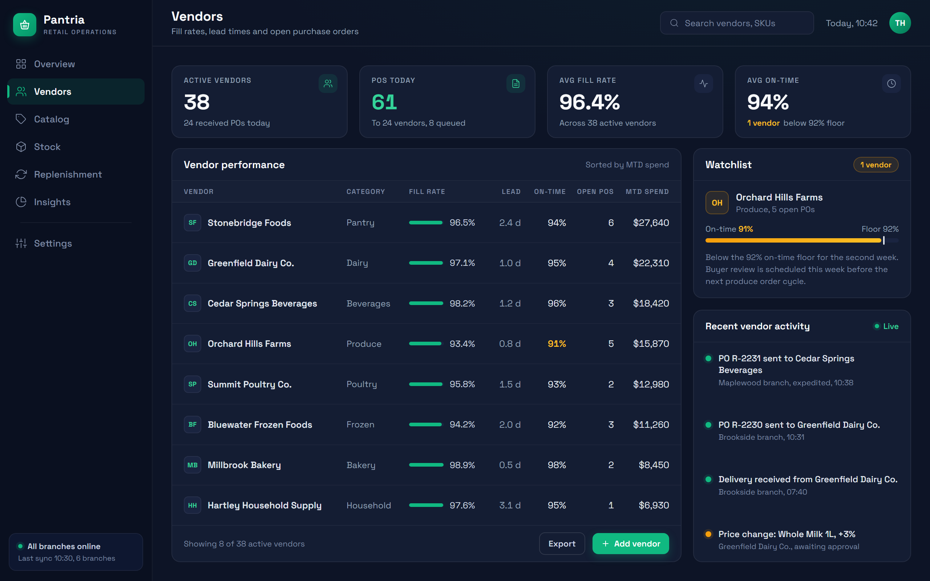Open the Stonebridge Foods vendor row
Screen dimensions: 930x581
(x=426, y=223)
